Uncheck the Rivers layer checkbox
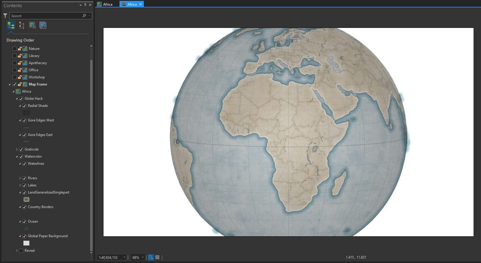 point(24,178)
